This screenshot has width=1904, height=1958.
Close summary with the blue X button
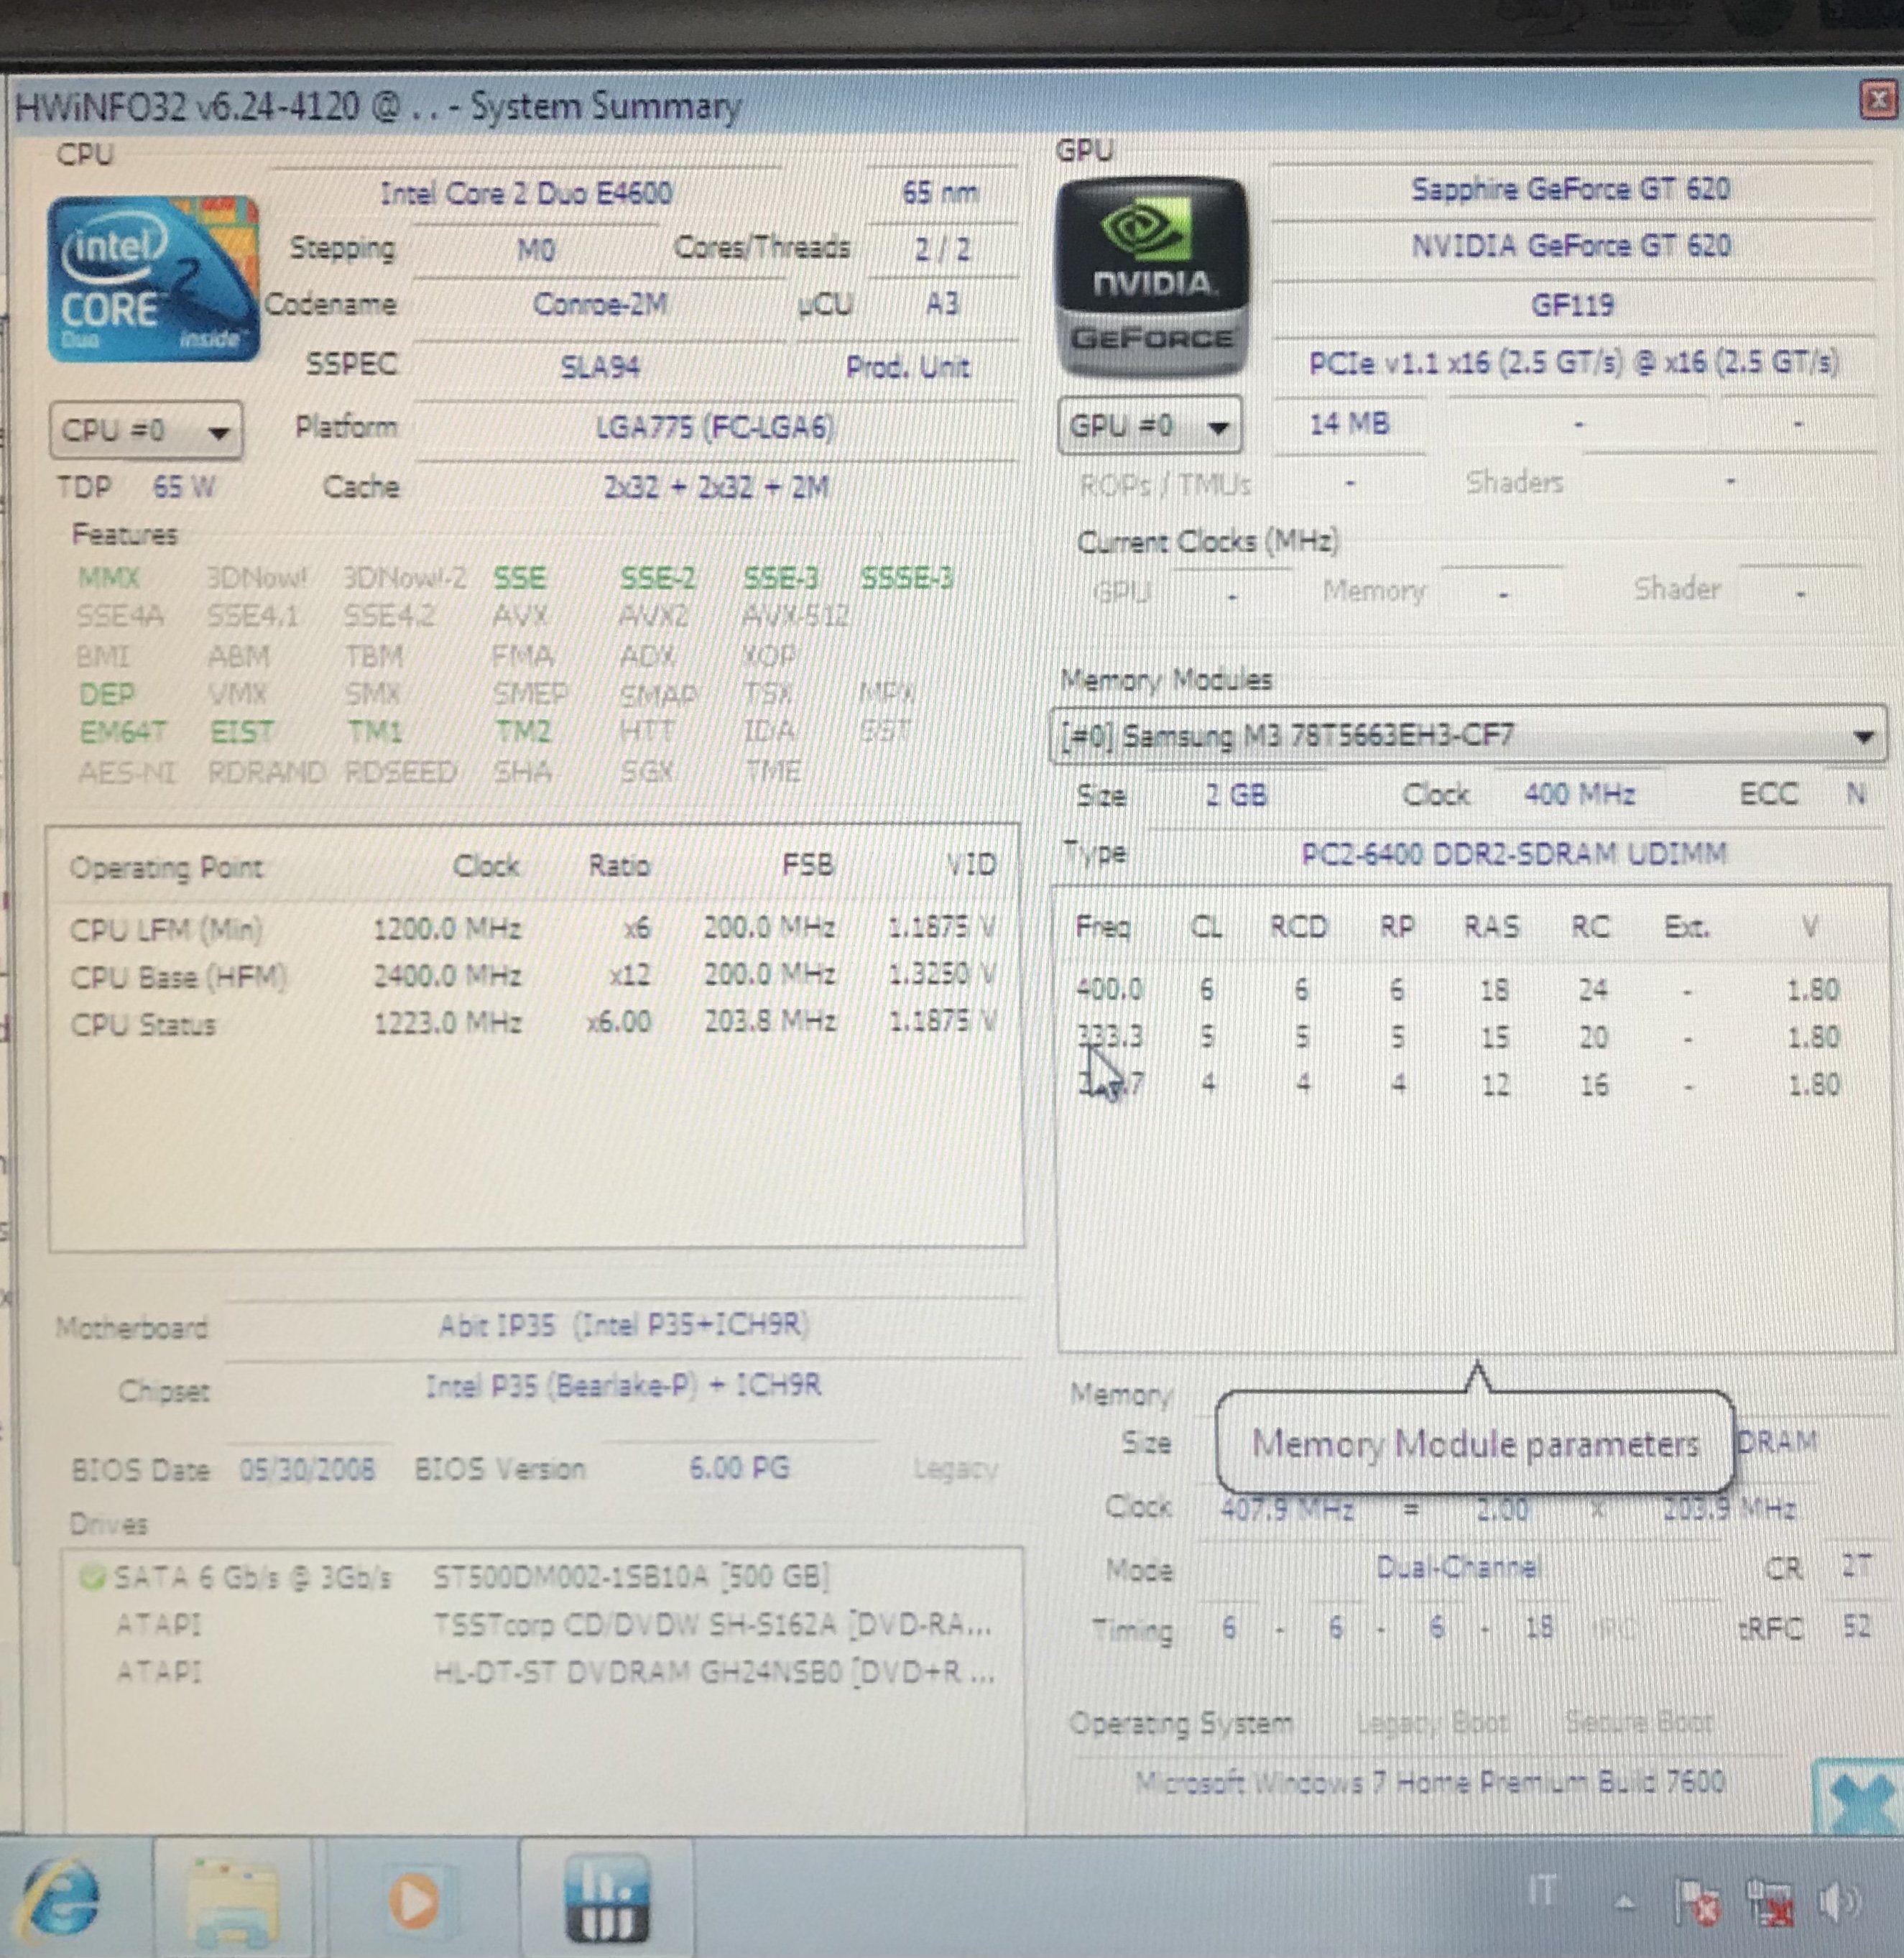(x=1860, y=1801)
